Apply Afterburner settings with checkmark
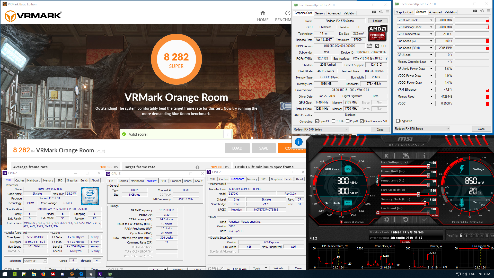The image size is (494, 278). (425, 219)
